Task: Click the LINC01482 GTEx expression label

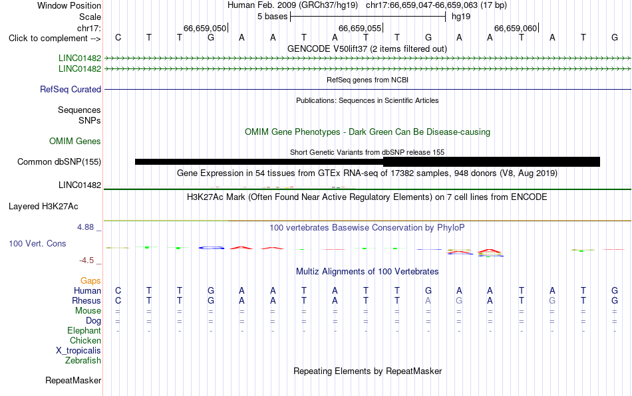Action: point(80,185)
